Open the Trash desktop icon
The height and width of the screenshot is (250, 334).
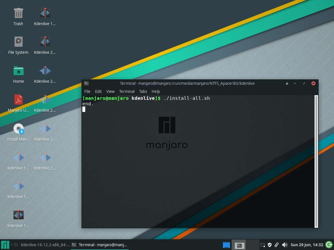(18, 13)
